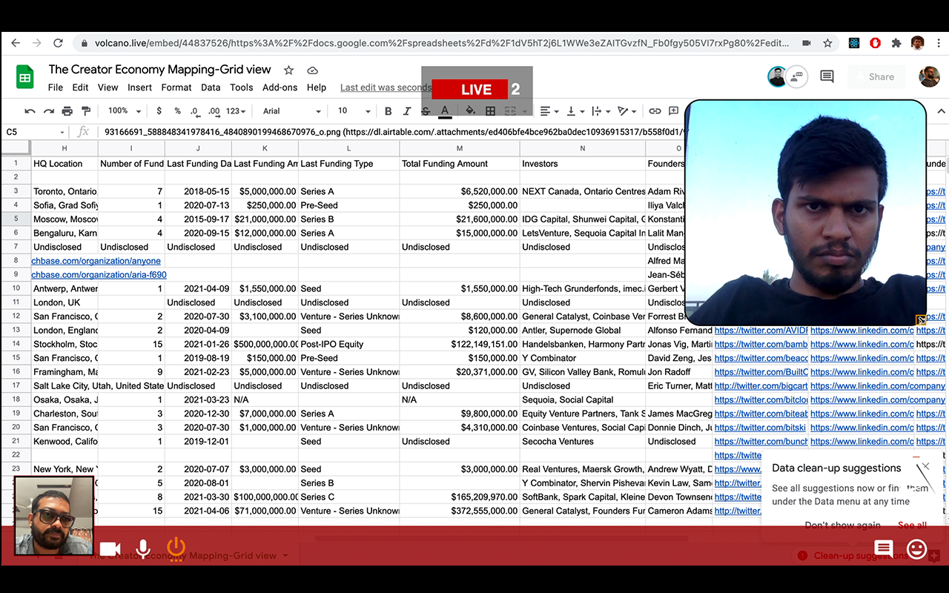Image resolution: width=949 pixels, height=593 pixels.
Task: Click the orange power button to leave
Action: point(176,549)
